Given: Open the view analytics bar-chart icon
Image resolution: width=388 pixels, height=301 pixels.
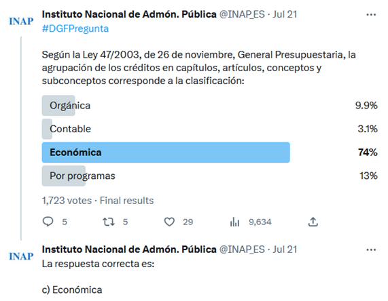Looking at the screenshot, I should [x=234, y=222].
